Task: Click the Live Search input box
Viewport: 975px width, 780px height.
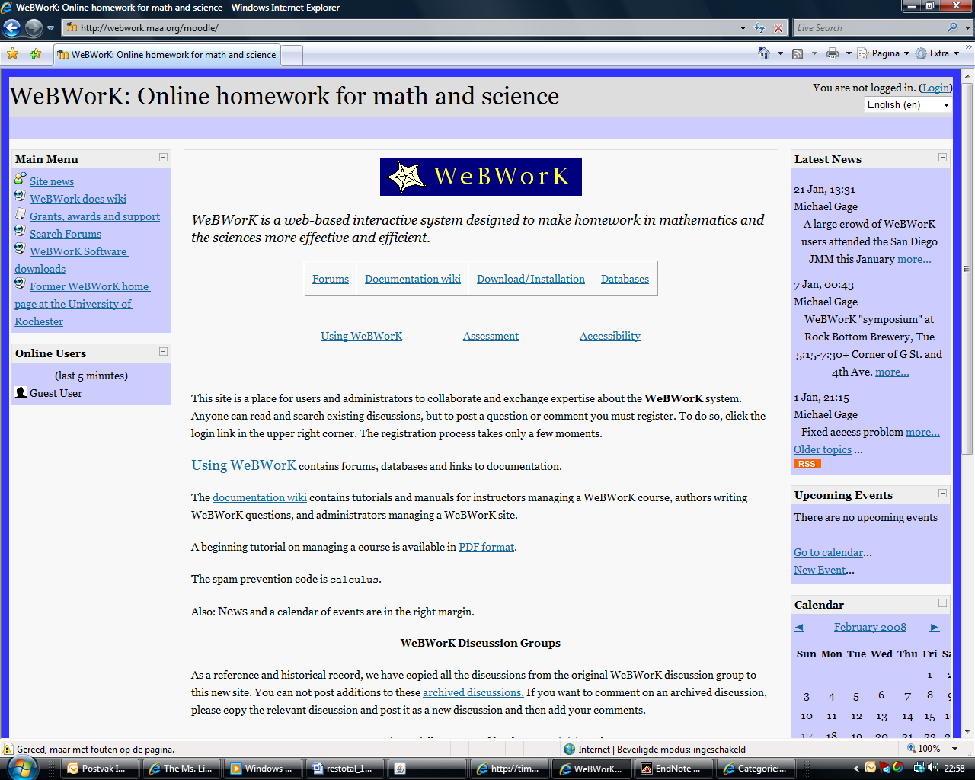Action: tap(868, 28)
